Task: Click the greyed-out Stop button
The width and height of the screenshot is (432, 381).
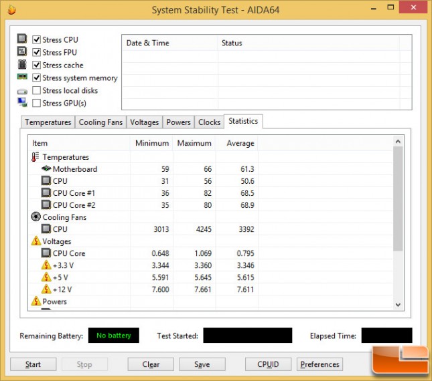Action: pyautogui.click(x=84, y=364)
